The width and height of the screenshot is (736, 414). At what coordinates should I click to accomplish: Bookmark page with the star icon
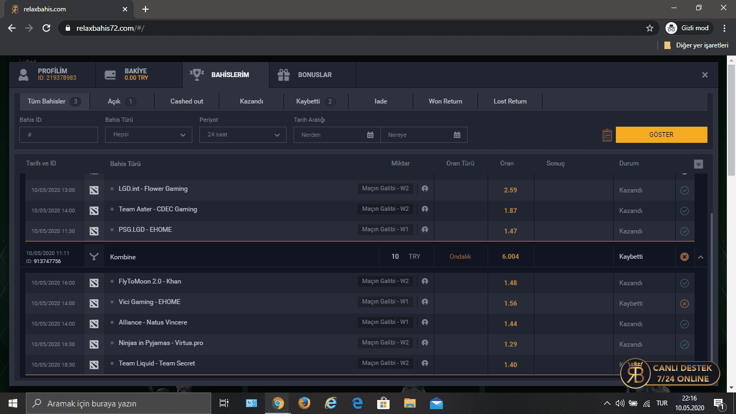click(x=650, y=28)
